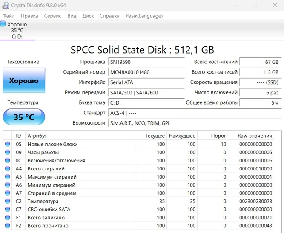Viewport: 284px width, 233px height.
Task: Click the attribute name Всего прочитано
Action: click(48, 226)
